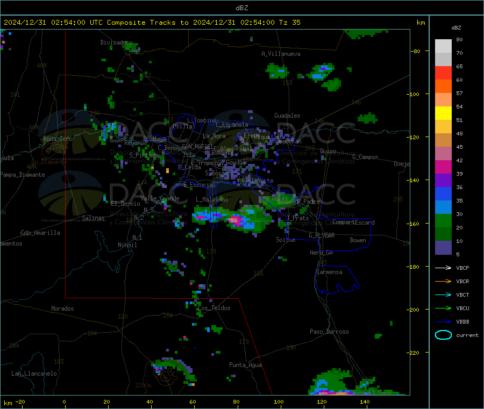Click the cyan VBCT arrow legend icon
Image resolution: width=484 pixels, height=409 pixels.
coord(443,295)
